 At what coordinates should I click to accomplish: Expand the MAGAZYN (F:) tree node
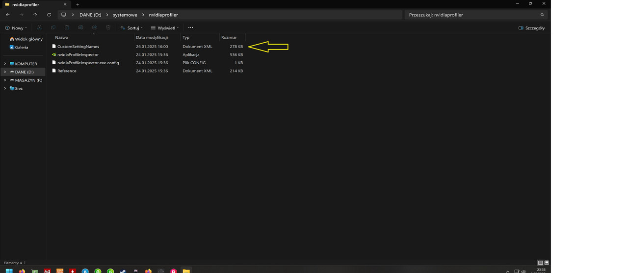(5, 80)
